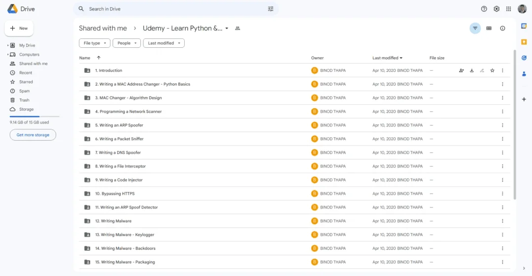Open more actions for 4. Programming a Network Scanner
532x276 pixels.
pos(502,112)
